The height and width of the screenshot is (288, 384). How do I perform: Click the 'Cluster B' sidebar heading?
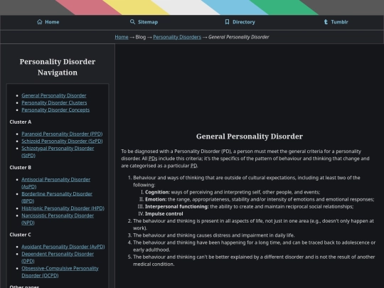[21, 168]
